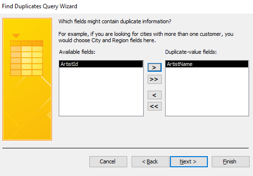Proceed with the Next > button

[189, 161]
